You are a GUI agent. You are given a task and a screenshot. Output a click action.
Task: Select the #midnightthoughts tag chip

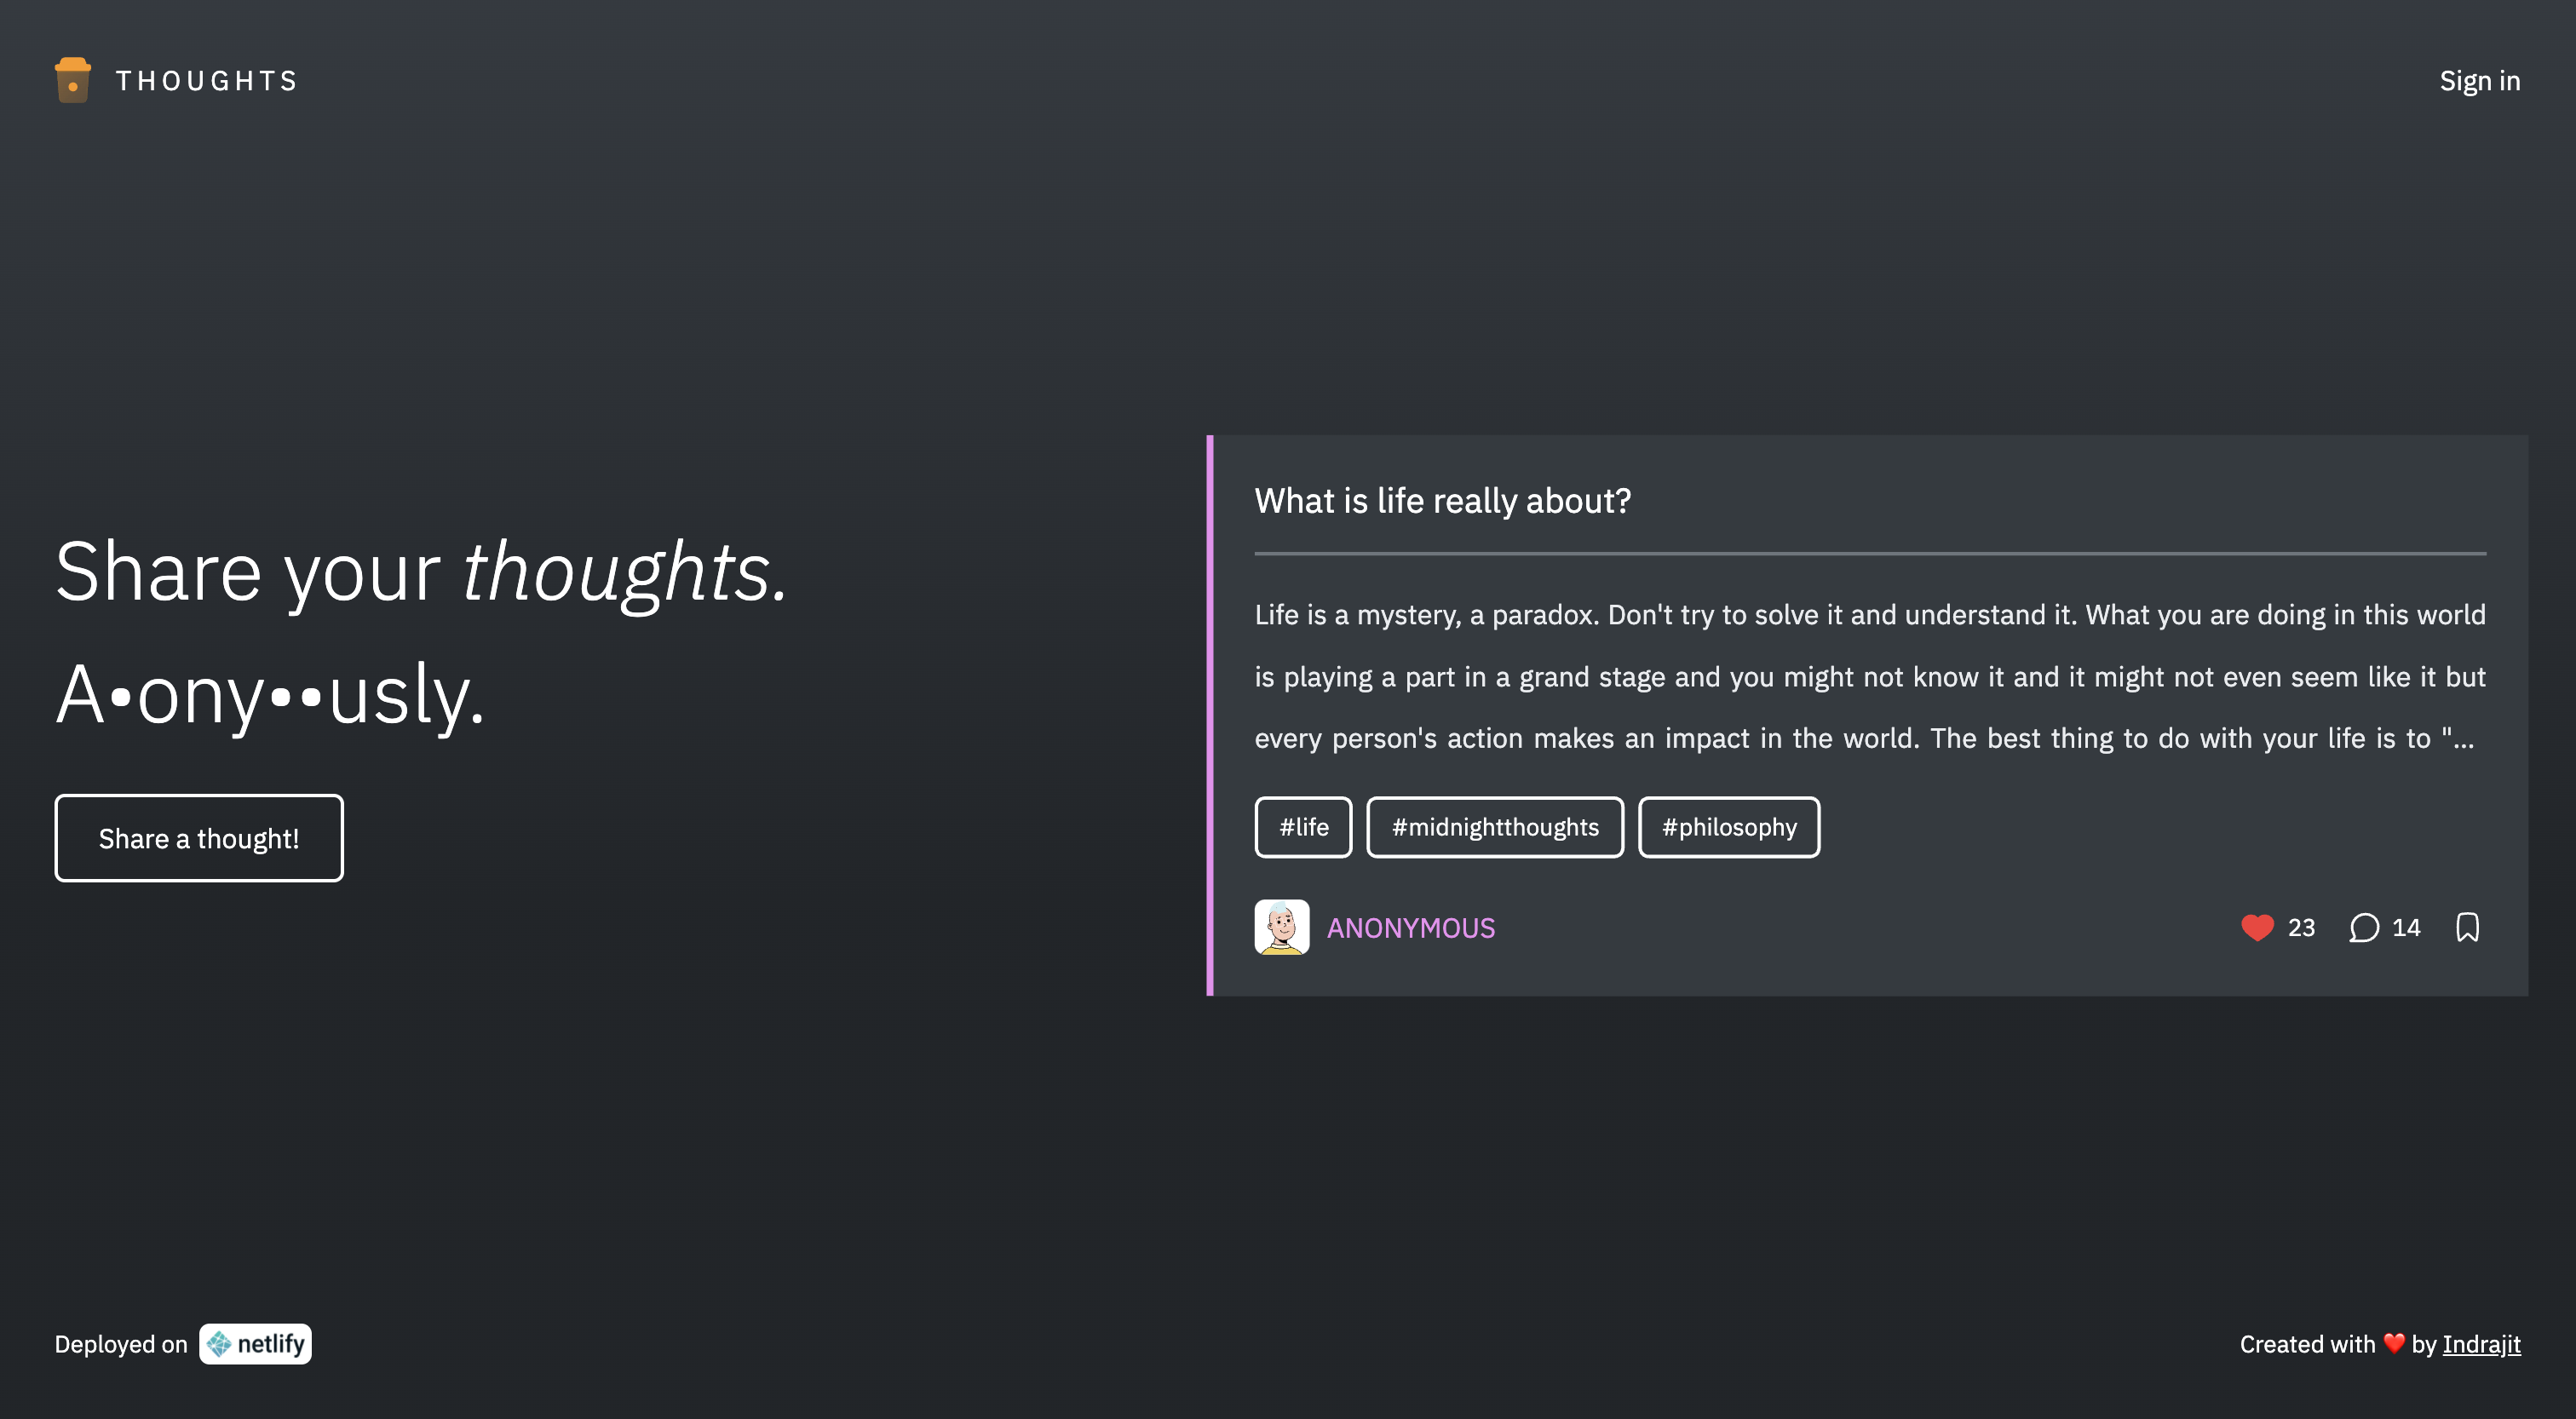pyautogui.click(x=1494, y=827)
